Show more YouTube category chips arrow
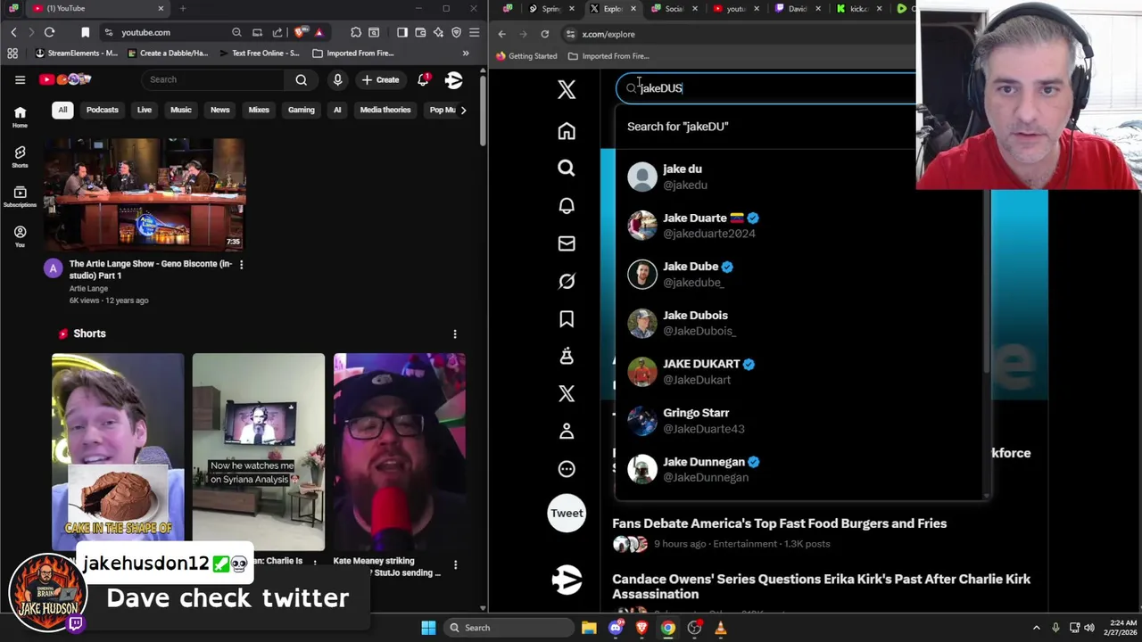This screenshot has height=642, width=1142. tap(463, 110)
